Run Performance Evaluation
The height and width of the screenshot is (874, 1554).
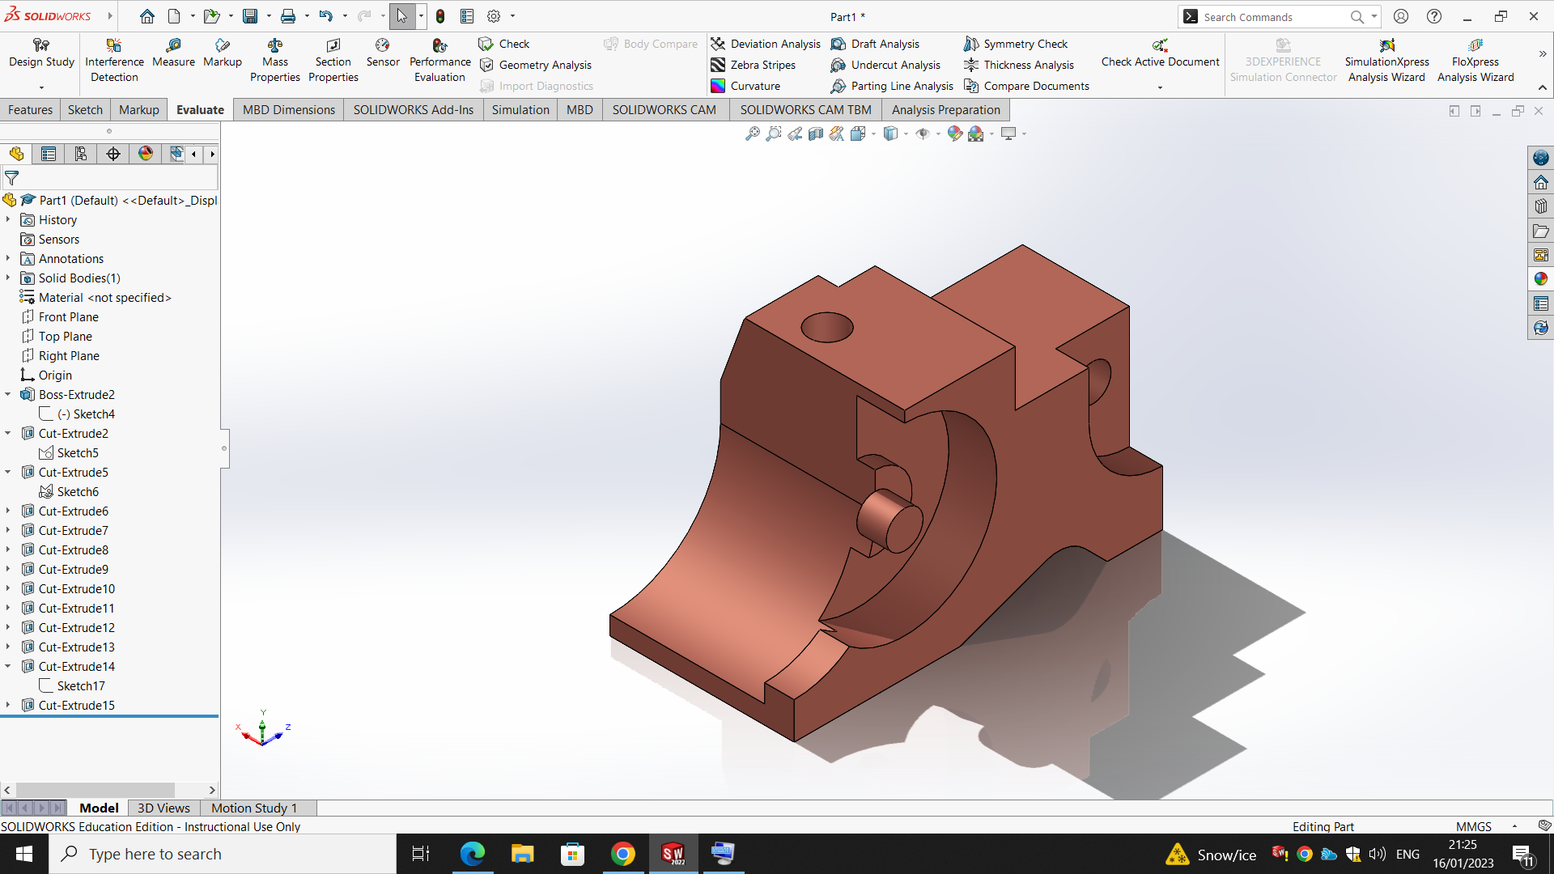[x=439, y=61]
